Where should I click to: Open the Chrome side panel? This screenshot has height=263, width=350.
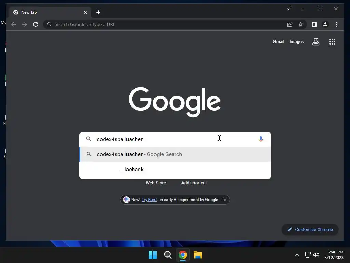pos(314,24)
